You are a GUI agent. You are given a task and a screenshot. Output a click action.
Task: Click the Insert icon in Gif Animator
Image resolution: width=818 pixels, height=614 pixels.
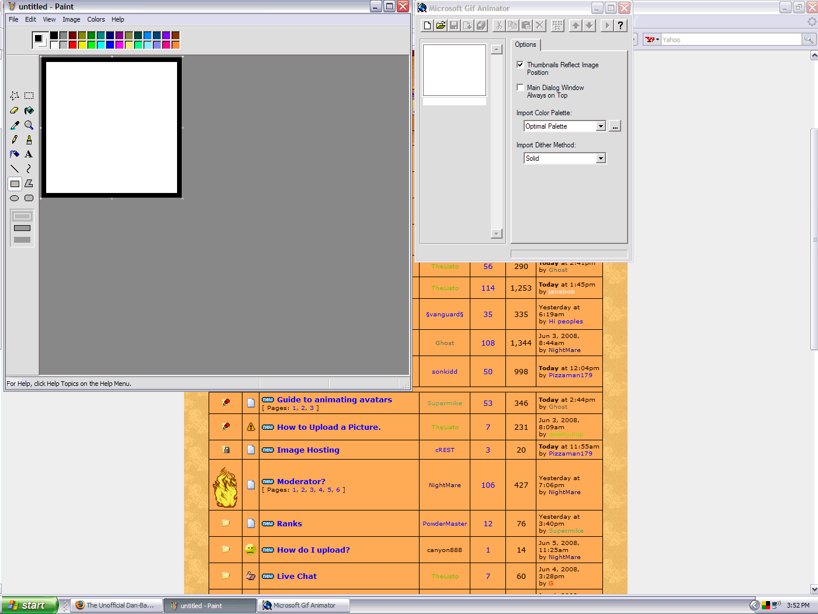click(467, 25)
